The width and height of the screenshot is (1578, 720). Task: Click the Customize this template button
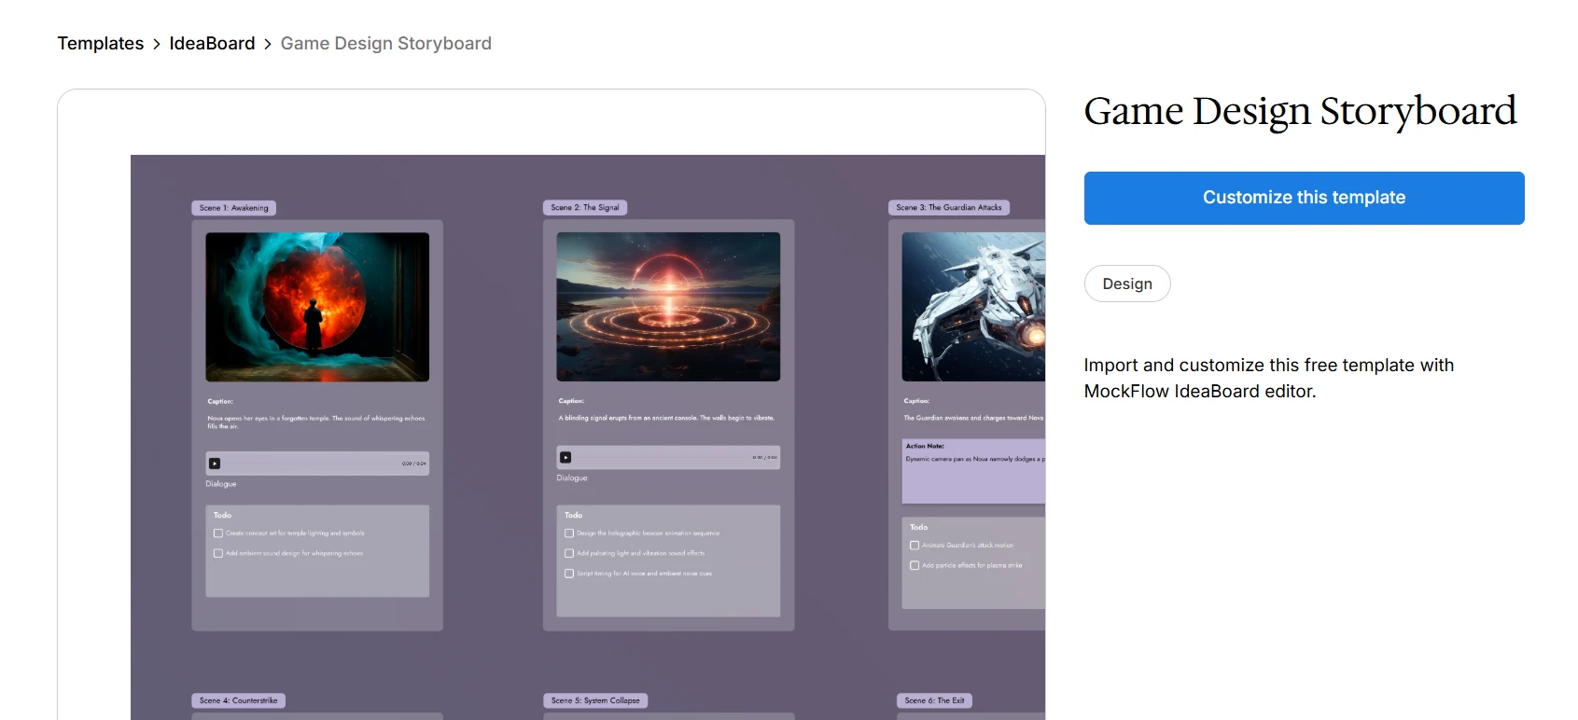tap(1304, 198)
